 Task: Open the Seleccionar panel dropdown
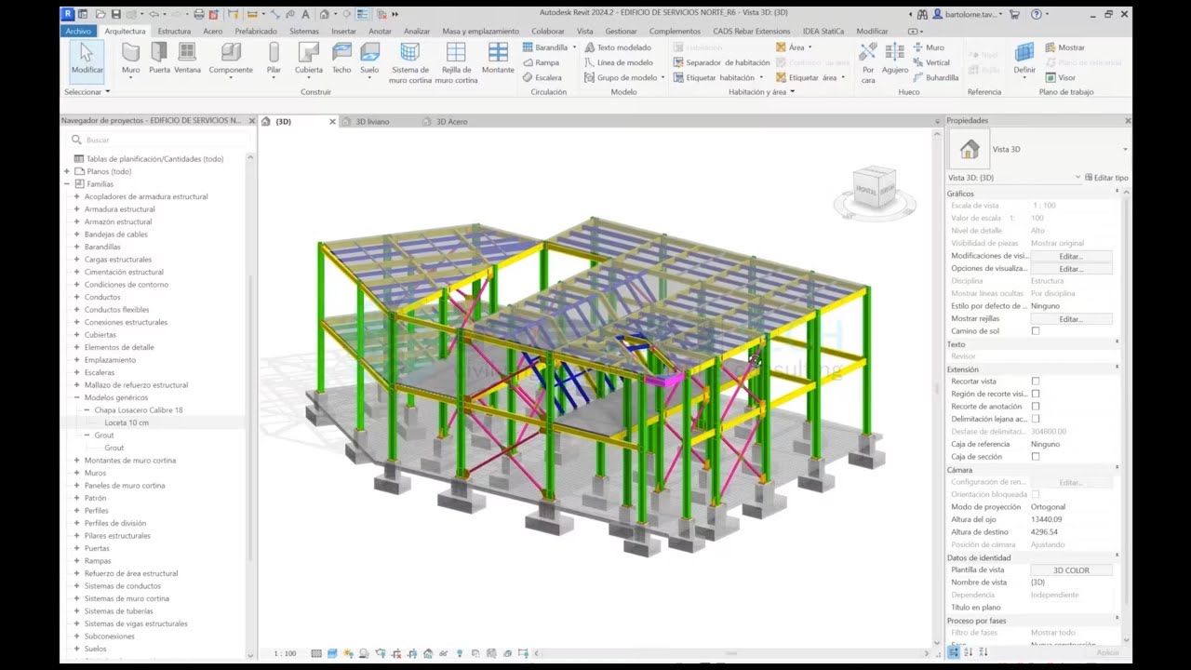tap(87, 92)
